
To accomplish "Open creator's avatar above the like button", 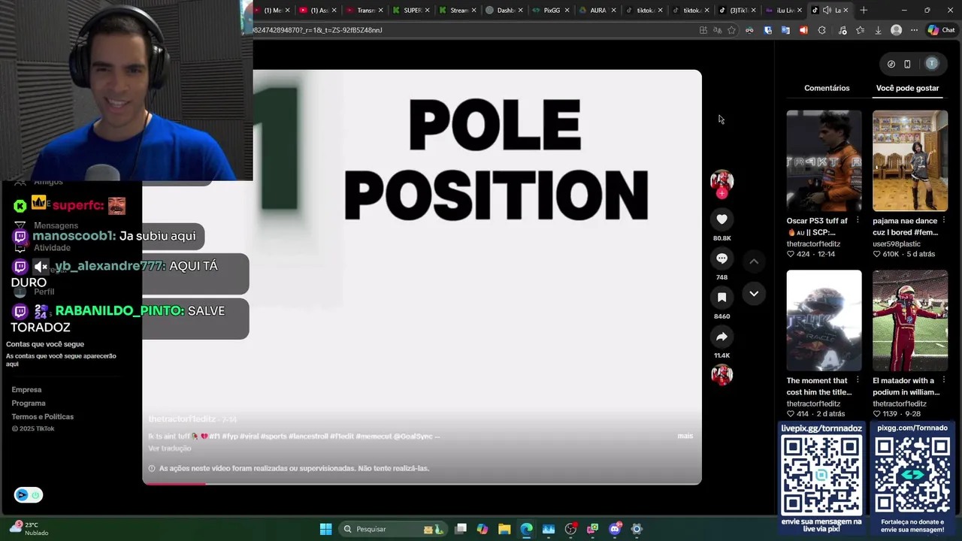I will (x=721, y=180).
